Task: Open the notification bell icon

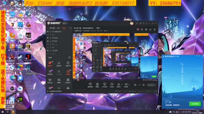Action: pos(150,29)
